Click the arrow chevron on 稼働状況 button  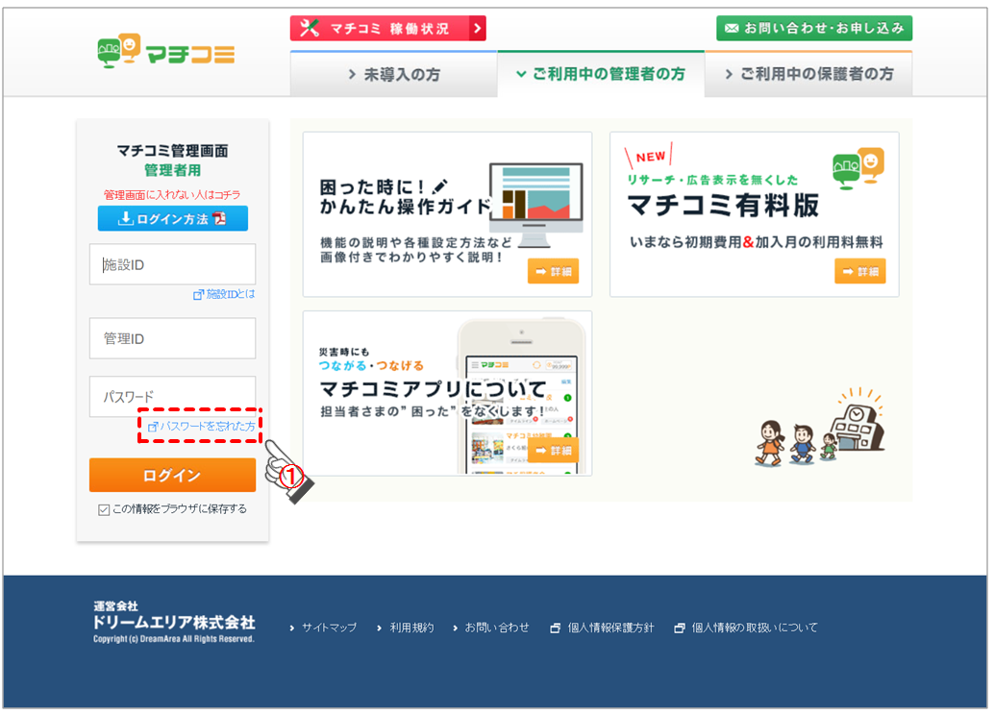pos(478,29)
